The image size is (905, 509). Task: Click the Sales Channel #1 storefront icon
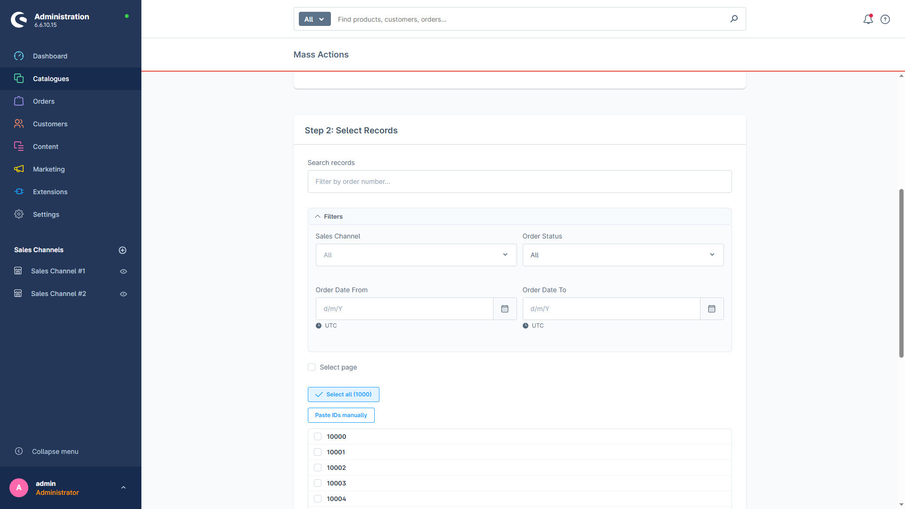(18, 271)
